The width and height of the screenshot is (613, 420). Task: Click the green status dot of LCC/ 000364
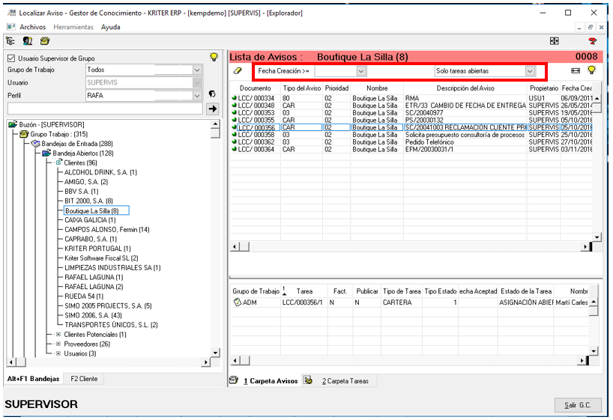coord(234,149)
